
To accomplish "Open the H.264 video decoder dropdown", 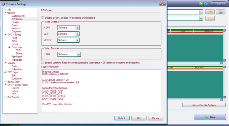I will tap(77, 27).
